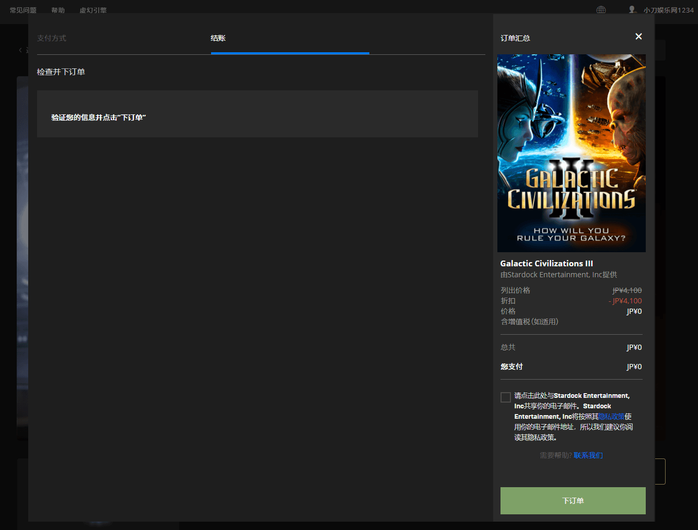Switch to the 支付方式 tab
Screen dimensions: 698x530
pyautogui.click(x=52, y=38)
